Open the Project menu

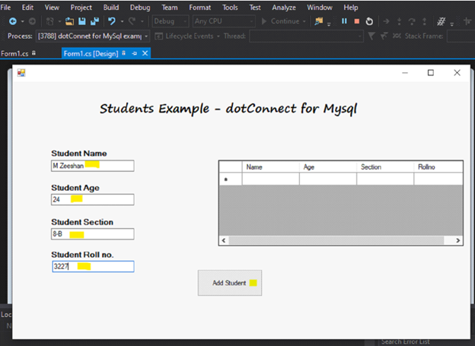(81, 8)
